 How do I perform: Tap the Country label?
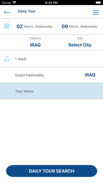click(x=35, y=38)
